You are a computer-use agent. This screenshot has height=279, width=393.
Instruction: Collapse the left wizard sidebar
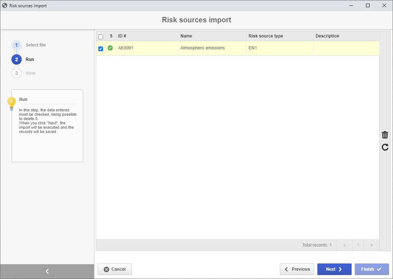coord(47,271)
